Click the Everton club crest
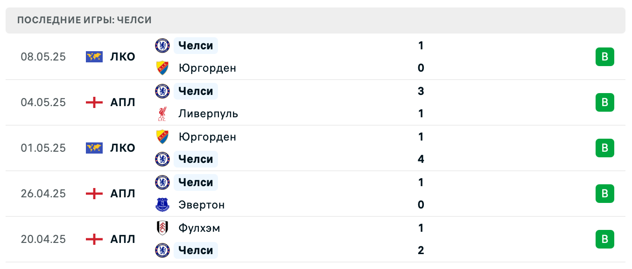Image resolution: width=632 pixels, height=269 pixels. (162, 205)
